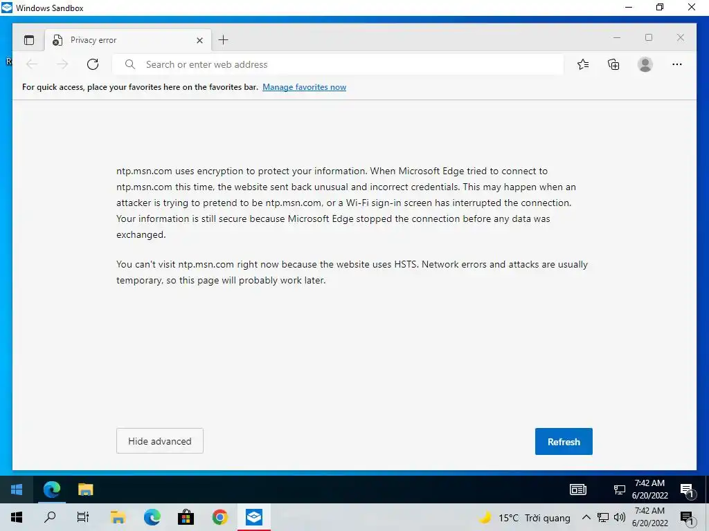Screen dimensions: 709x531
Task: Open the Favorites star icon
Action: tap(583, 64)
